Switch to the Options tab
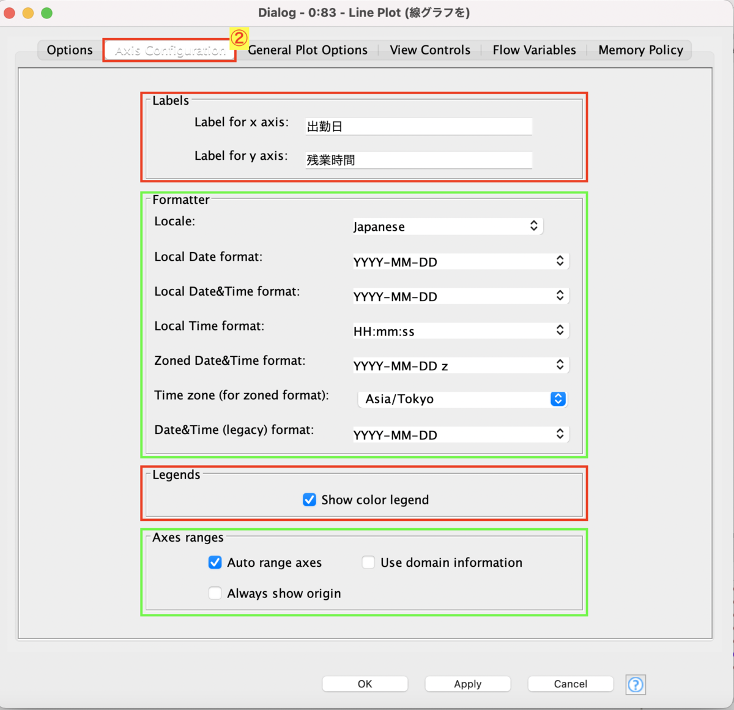The height and width of the screenshot is (710, 734). 70,50
